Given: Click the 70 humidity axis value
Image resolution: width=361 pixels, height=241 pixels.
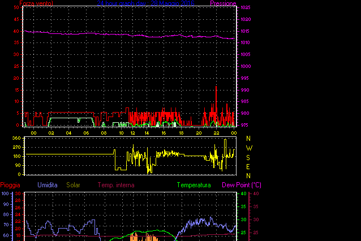Looking at the screenshot, I should (6, 225).
